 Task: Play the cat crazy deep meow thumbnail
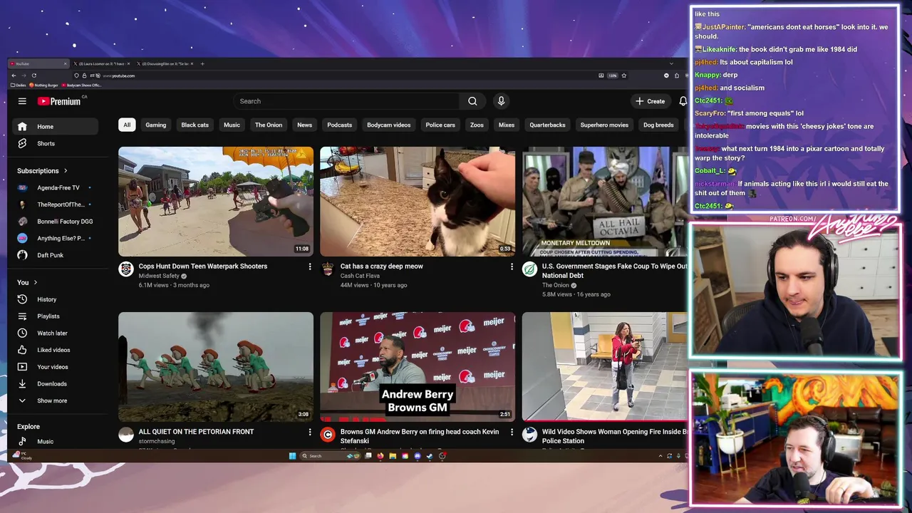point(418,202)
